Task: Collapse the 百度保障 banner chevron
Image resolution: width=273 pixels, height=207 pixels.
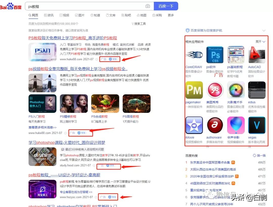Action: (264, 30)
